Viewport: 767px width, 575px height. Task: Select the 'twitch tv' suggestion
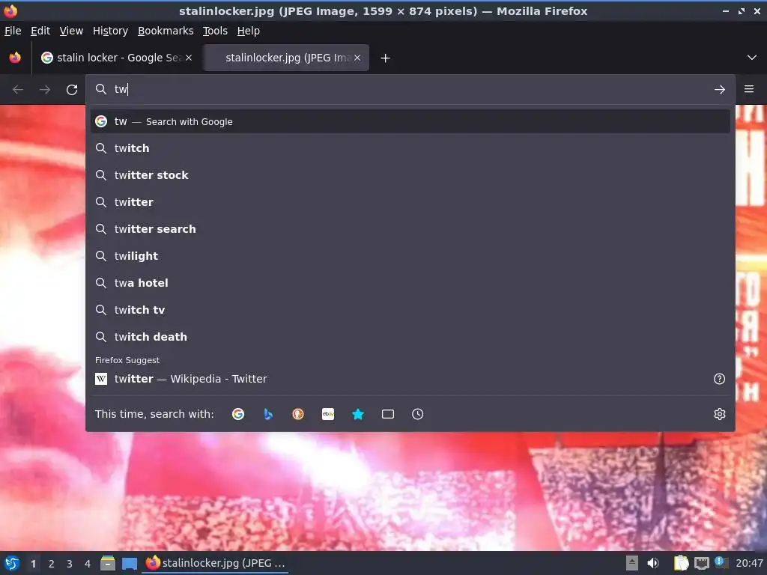(x=410, y=309)
